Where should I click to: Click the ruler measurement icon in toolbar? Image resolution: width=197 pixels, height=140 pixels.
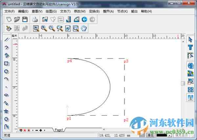click(69, 19)
